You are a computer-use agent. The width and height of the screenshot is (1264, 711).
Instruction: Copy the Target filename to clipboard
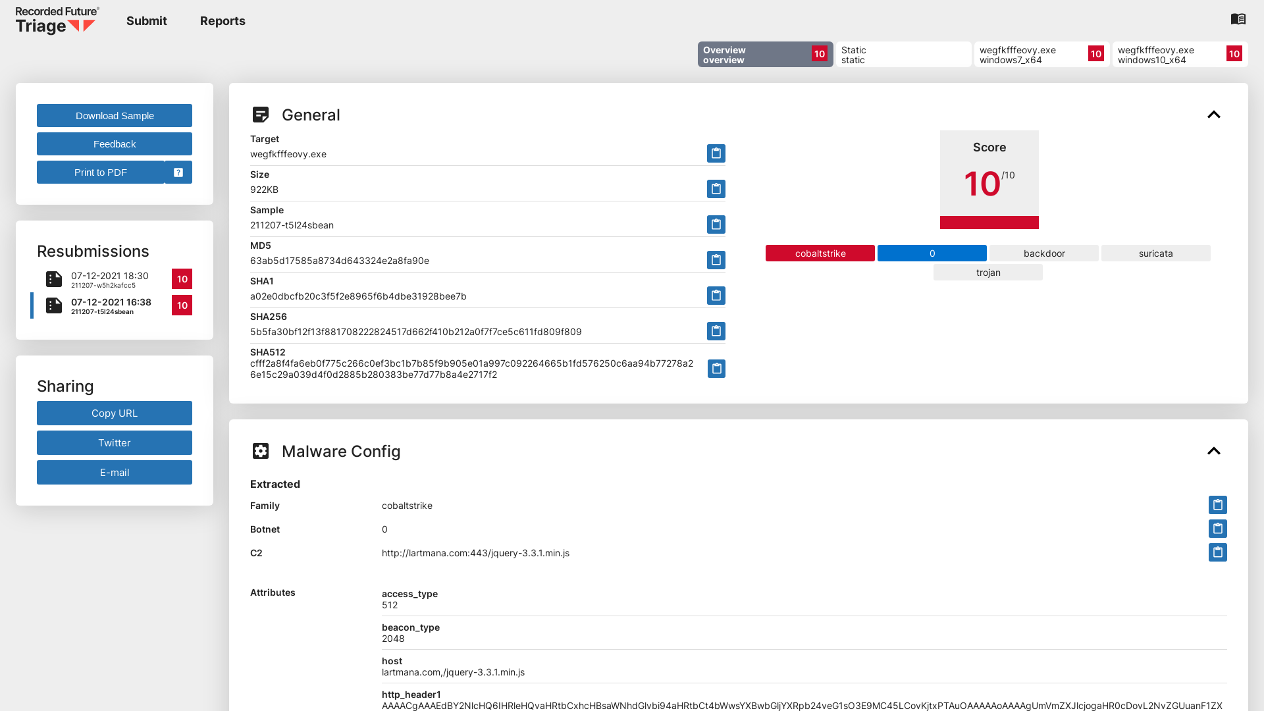click(x=716, y=153)
